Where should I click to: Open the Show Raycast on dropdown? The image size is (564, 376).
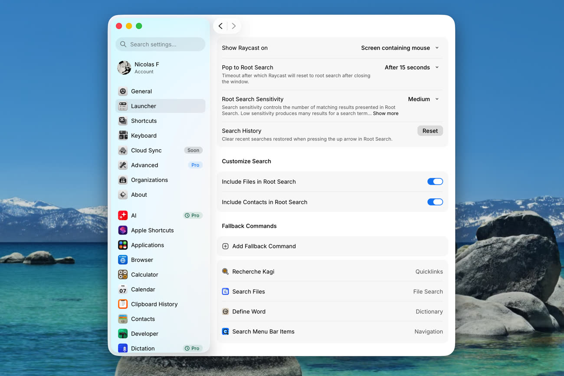tap(400, 48)
